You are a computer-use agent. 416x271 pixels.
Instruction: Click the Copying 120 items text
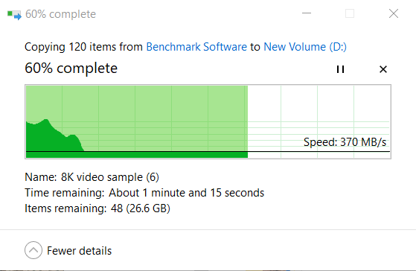point(83,47)
